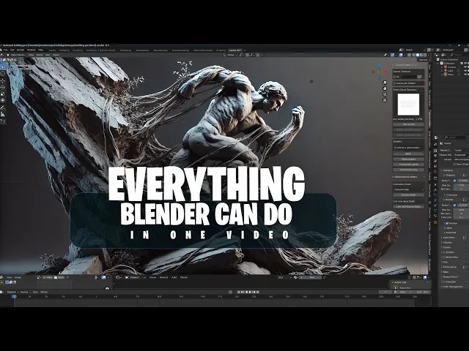Select the Transform tool in left toolbar
Image resolution: width=469 pixels, height=351 pixels.
click(x=3, y=101)
